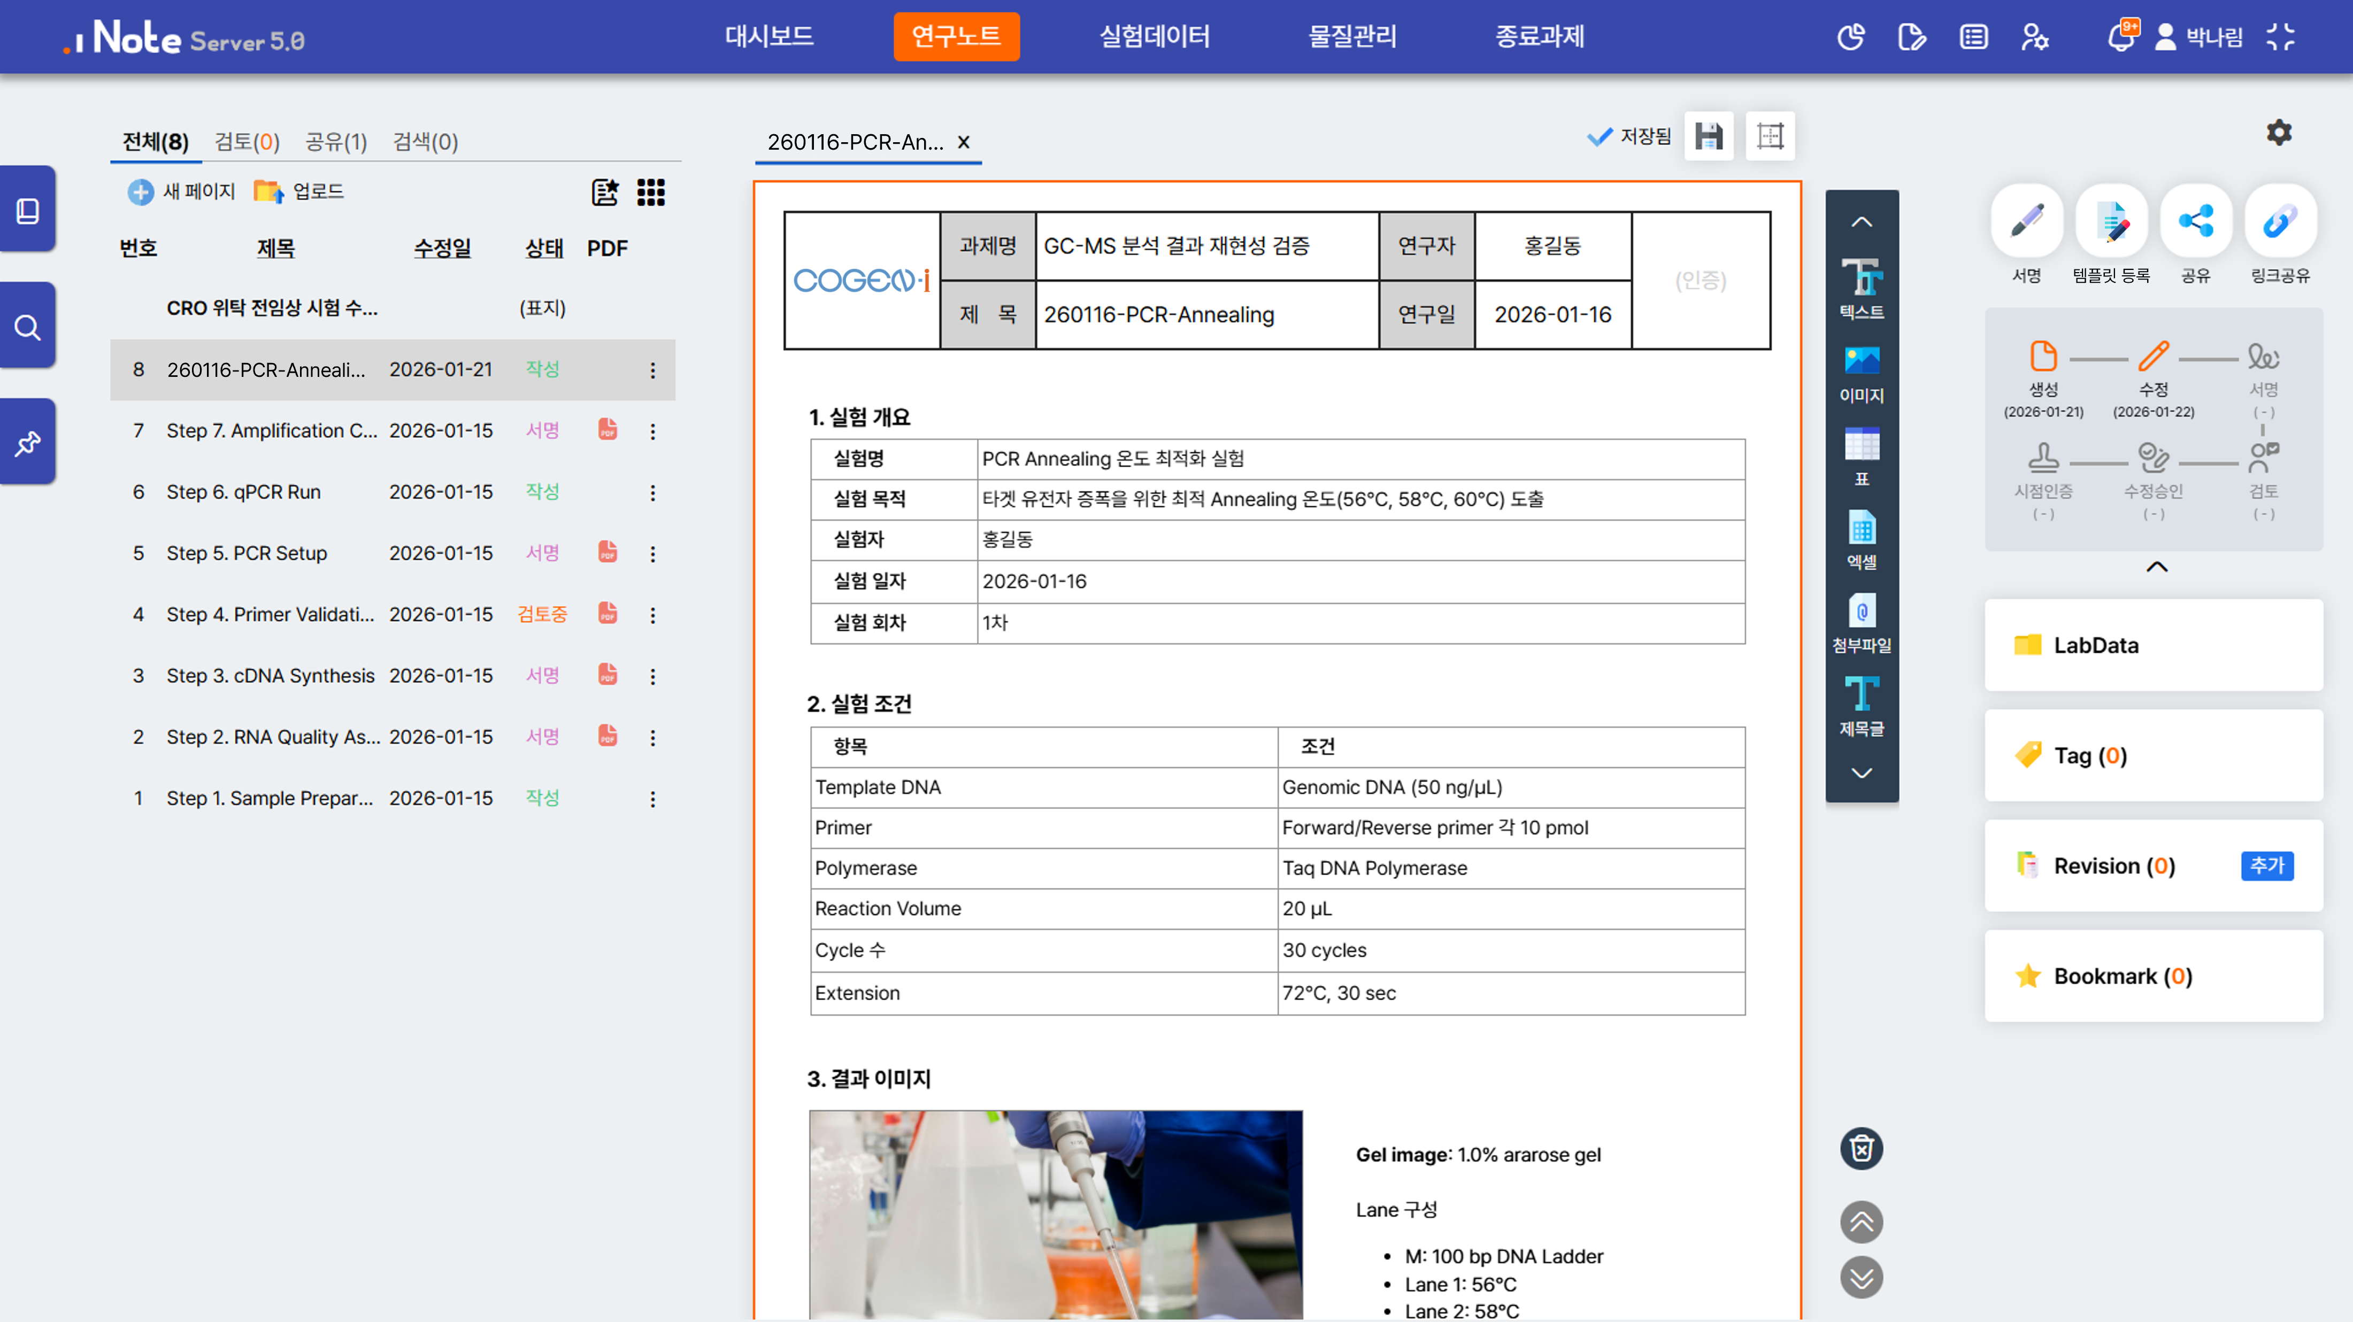The image size is (2353, 1322).
Task: Collapse the insert tool panel via top chevron
Action: [x=1862, y=222]
